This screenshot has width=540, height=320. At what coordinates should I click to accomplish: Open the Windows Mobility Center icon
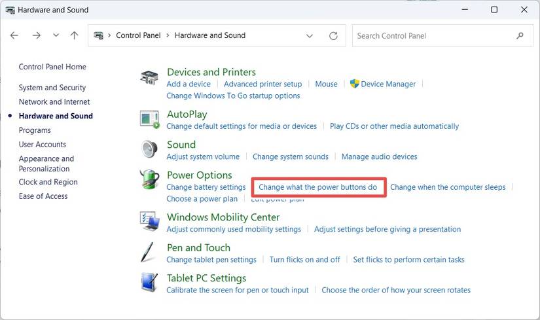(149, 221)
